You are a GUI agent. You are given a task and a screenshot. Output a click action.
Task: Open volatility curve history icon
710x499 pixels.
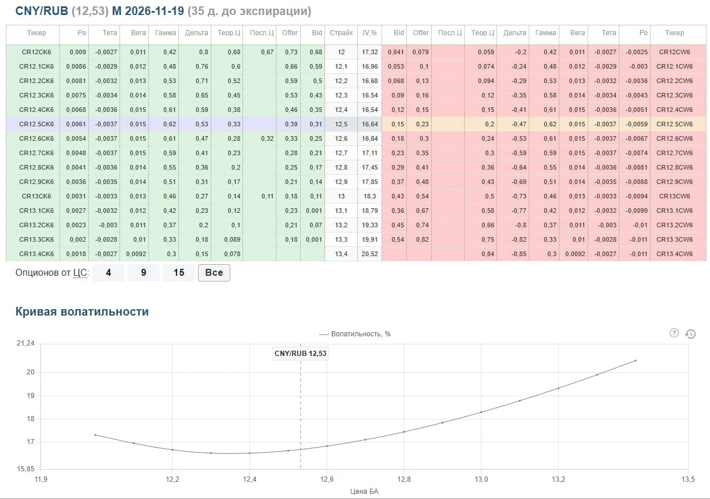point(690,333)
